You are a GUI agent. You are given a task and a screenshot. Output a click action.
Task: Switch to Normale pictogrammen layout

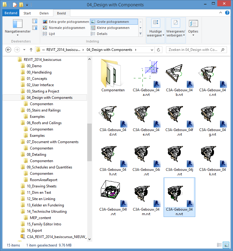[x=64, y=28]
